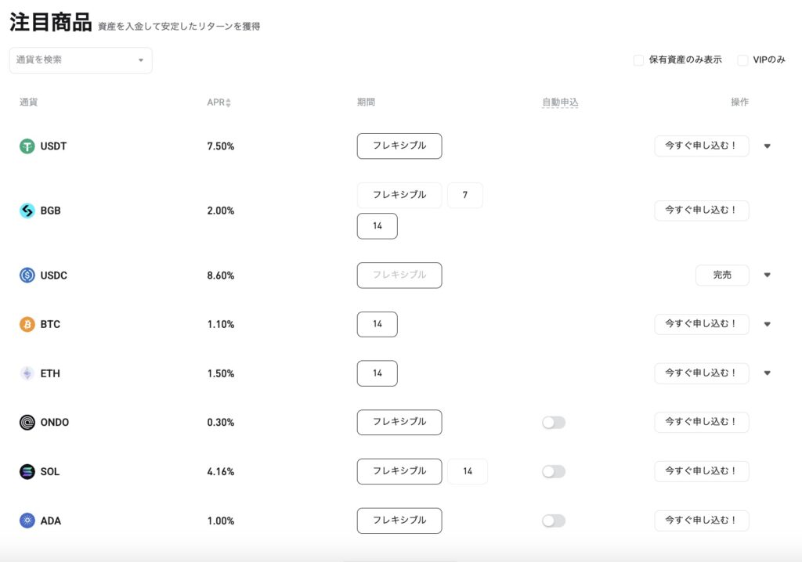Click 今すぐ申し込む for ETH
This screenshot has width=802, height=562.
(x=701, y=373)
